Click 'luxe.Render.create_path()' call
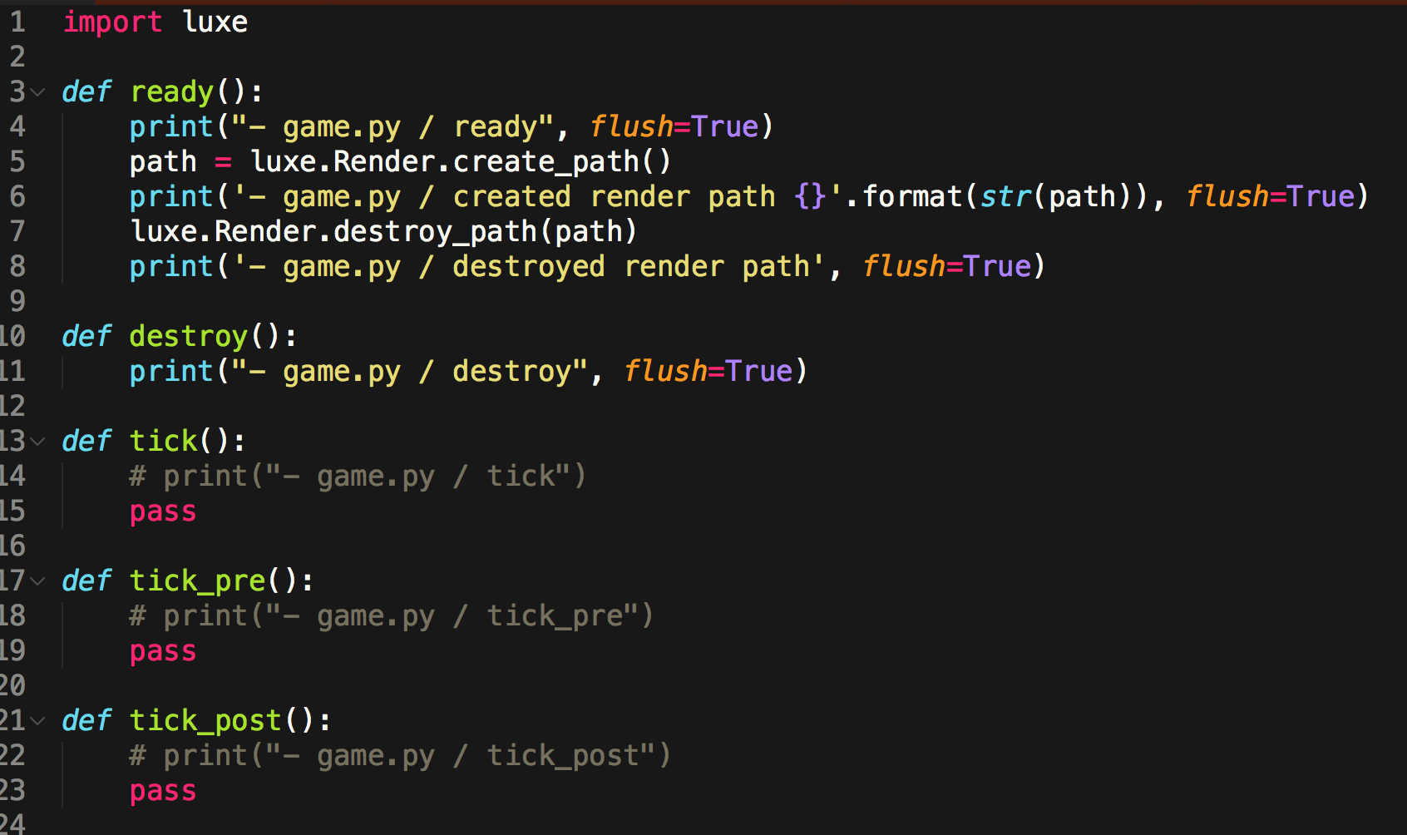This screenshot has width=1407, height=835. [x=460, y=161]
